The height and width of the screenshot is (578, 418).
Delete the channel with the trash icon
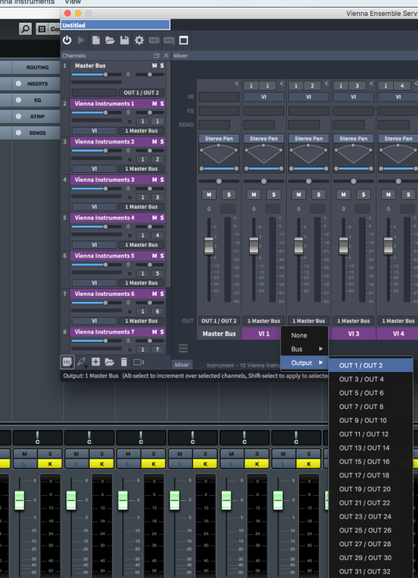(x=124, y=362)
